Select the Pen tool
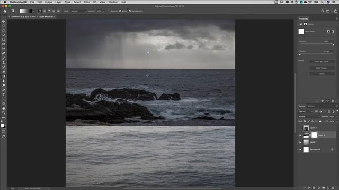The width and height of the screenshot is (339, 190). pos(4,90)
